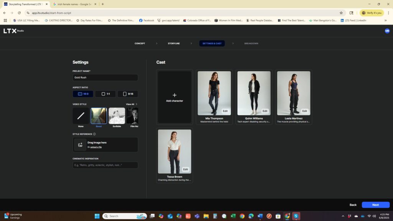Expand the bookmarks overflow chevron
The width and height of the screenshot is (393, 221).
tap(385, 20)
